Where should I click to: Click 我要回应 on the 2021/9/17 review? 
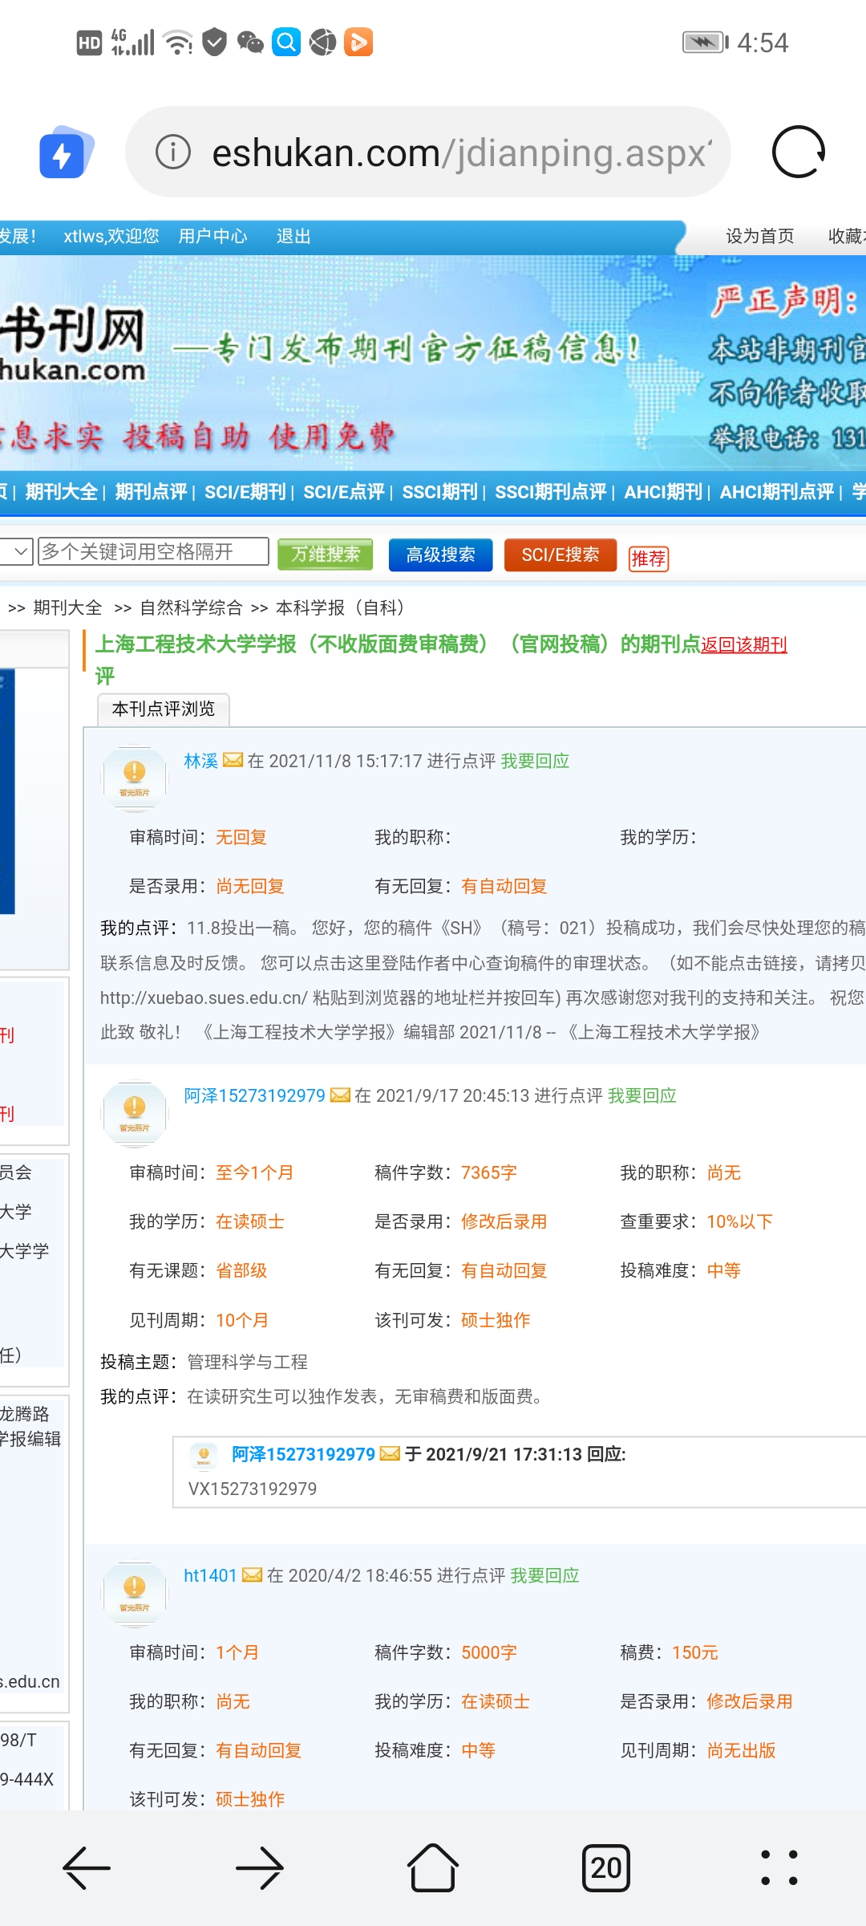[642, 1095]
